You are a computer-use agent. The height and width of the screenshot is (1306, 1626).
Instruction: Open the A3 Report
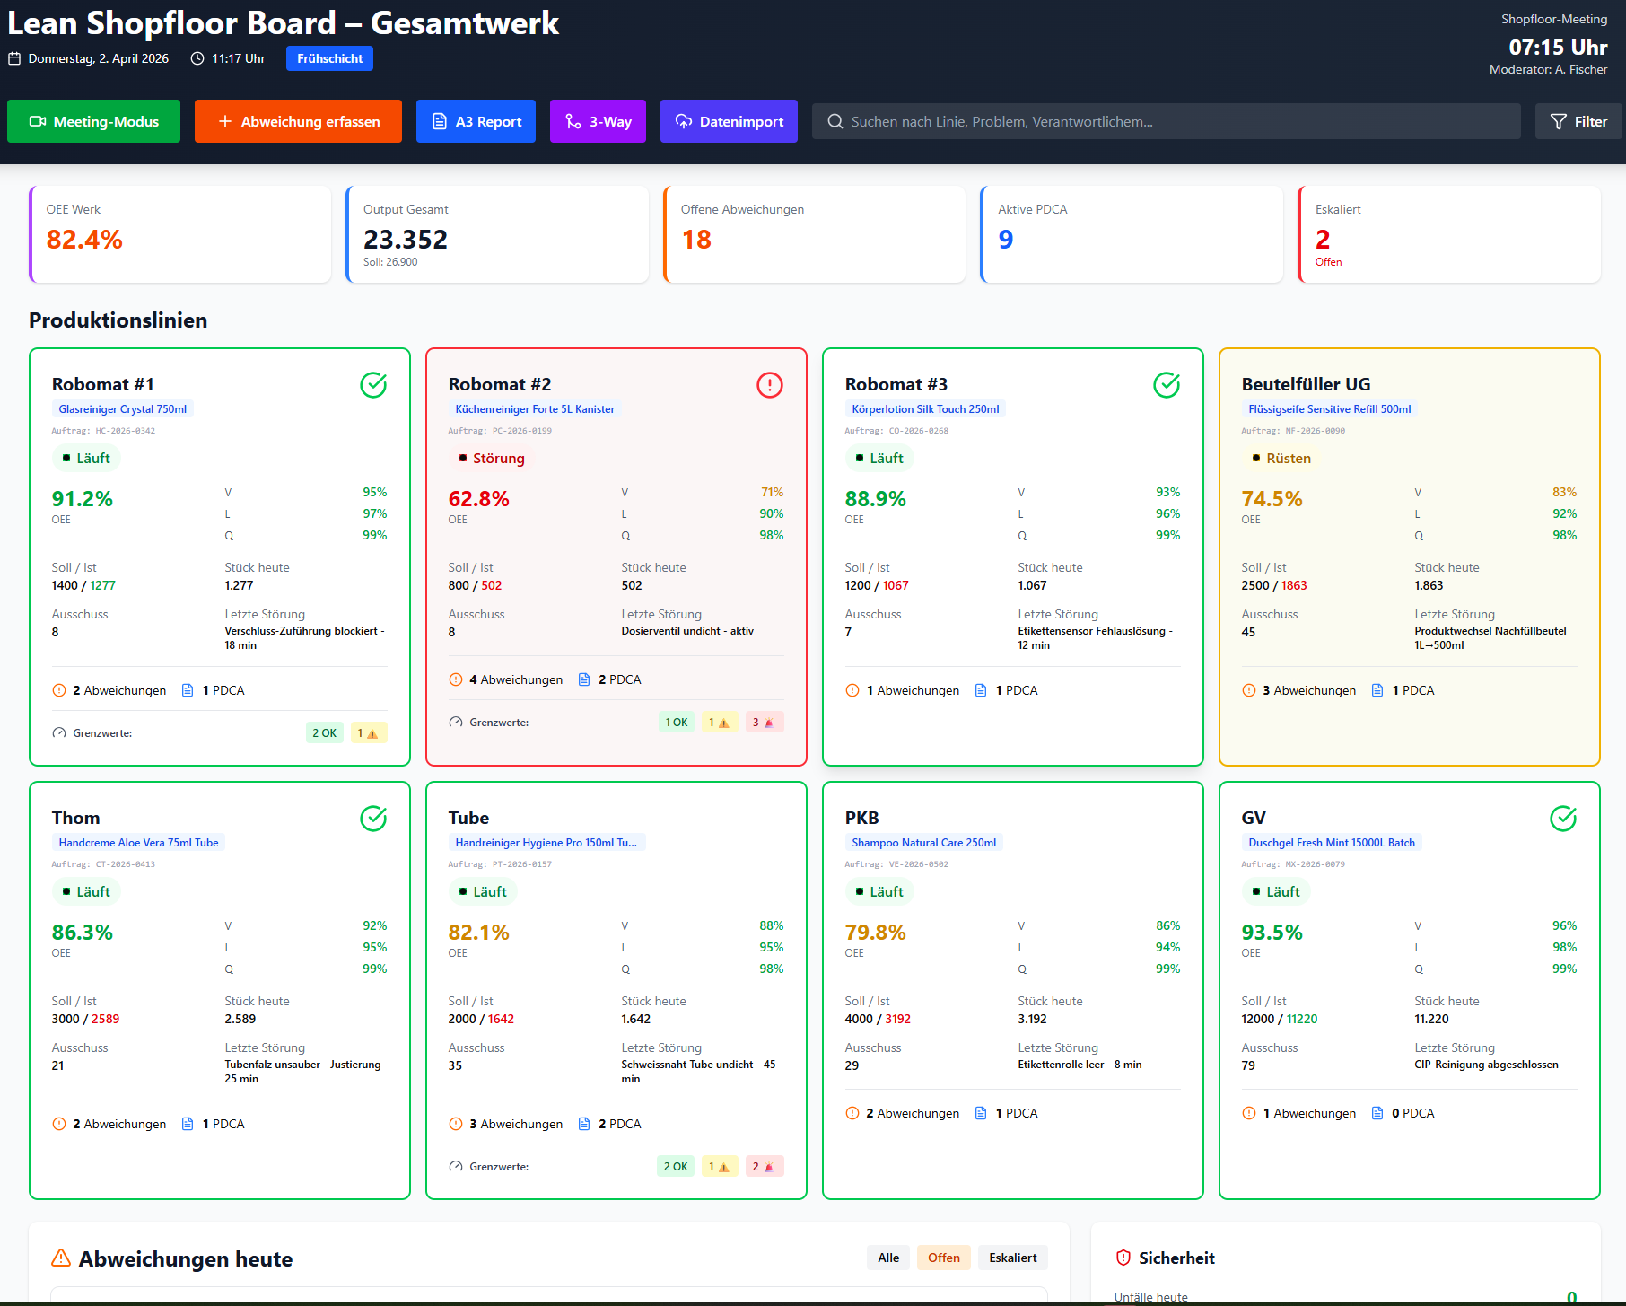(x=476, y=121)
